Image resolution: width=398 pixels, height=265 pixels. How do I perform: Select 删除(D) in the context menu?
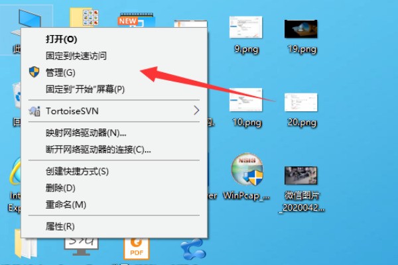(x=114, y=188)
